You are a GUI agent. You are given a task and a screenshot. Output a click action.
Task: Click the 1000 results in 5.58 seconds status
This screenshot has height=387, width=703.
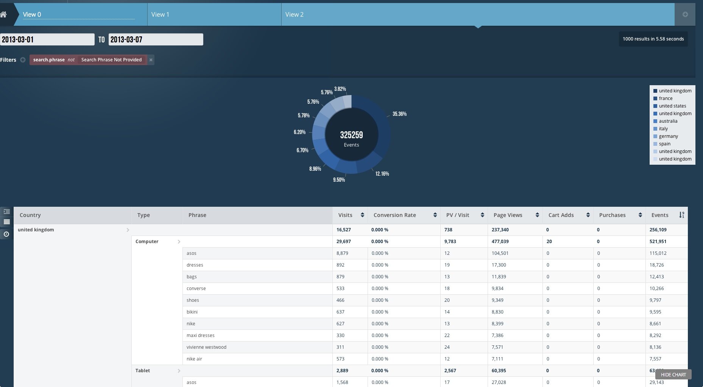tap(653, 39)
